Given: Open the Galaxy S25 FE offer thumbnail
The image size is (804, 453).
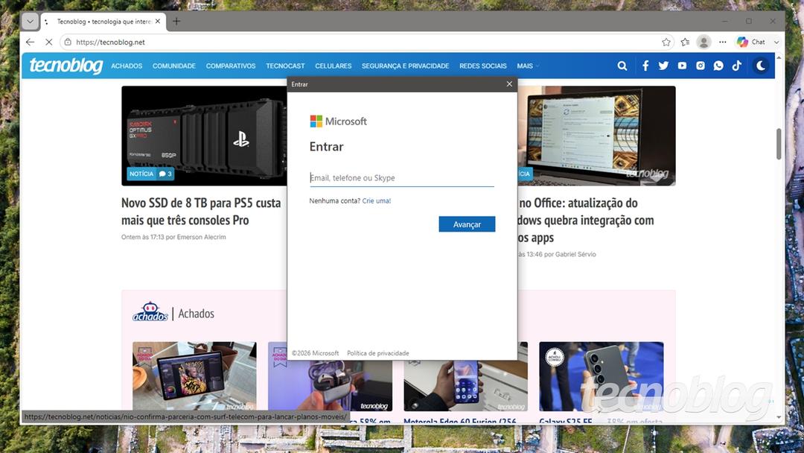Looking at the screenshot, I should (x=602, y=376).
